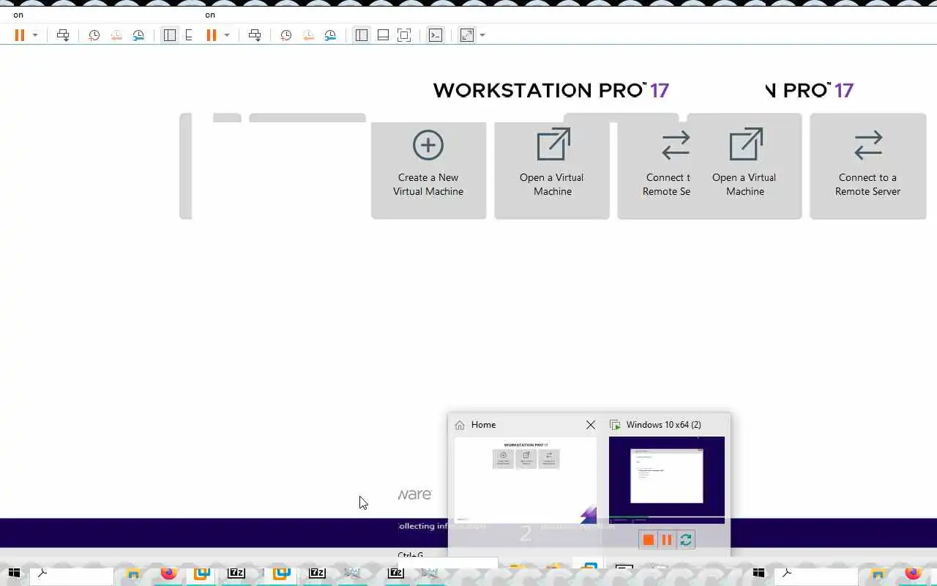Select the Home window preview thumbnail
This screenshot has width=937, height=586.
[526, 480]
